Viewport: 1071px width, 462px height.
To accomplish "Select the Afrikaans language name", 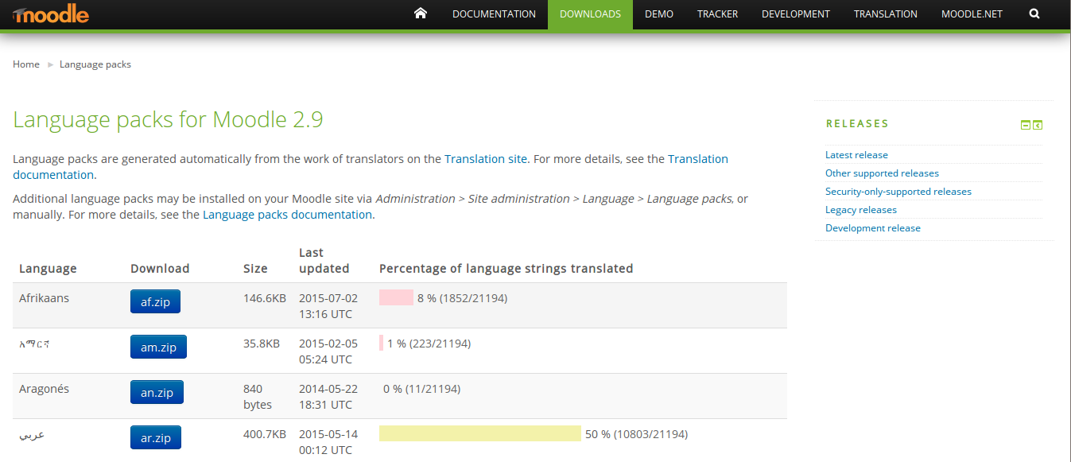I will 44,298.
